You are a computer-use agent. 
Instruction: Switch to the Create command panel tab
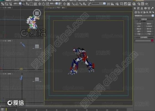click(x=135, y=8)
